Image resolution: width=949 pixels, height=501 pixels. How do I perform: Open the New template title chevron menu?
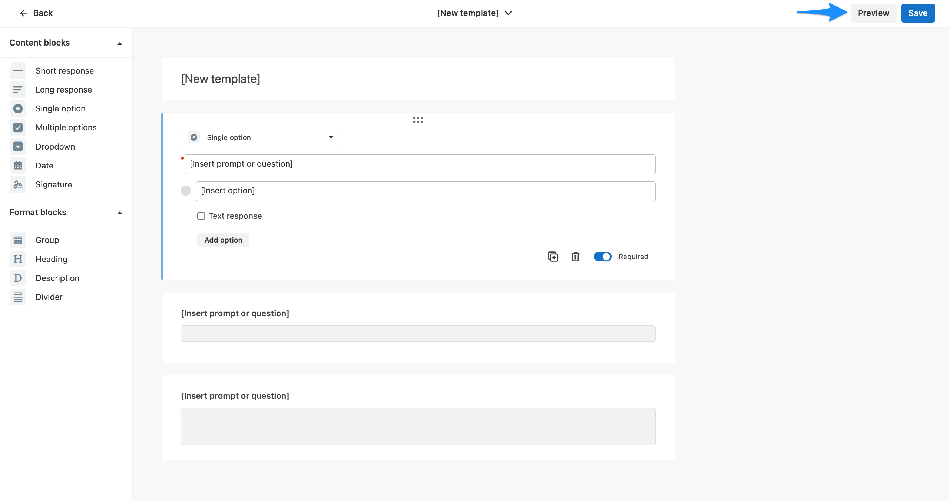click(x=509, y=13)
